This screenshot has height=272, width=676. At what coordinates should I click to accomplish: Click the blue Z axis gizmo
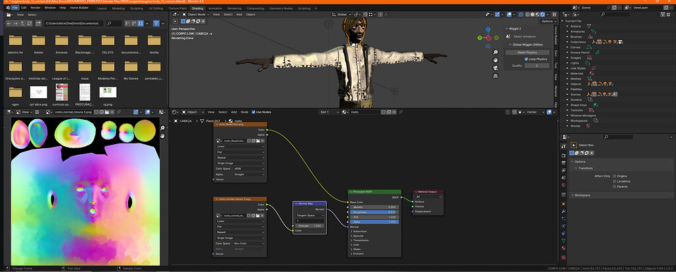pos(488,29)
